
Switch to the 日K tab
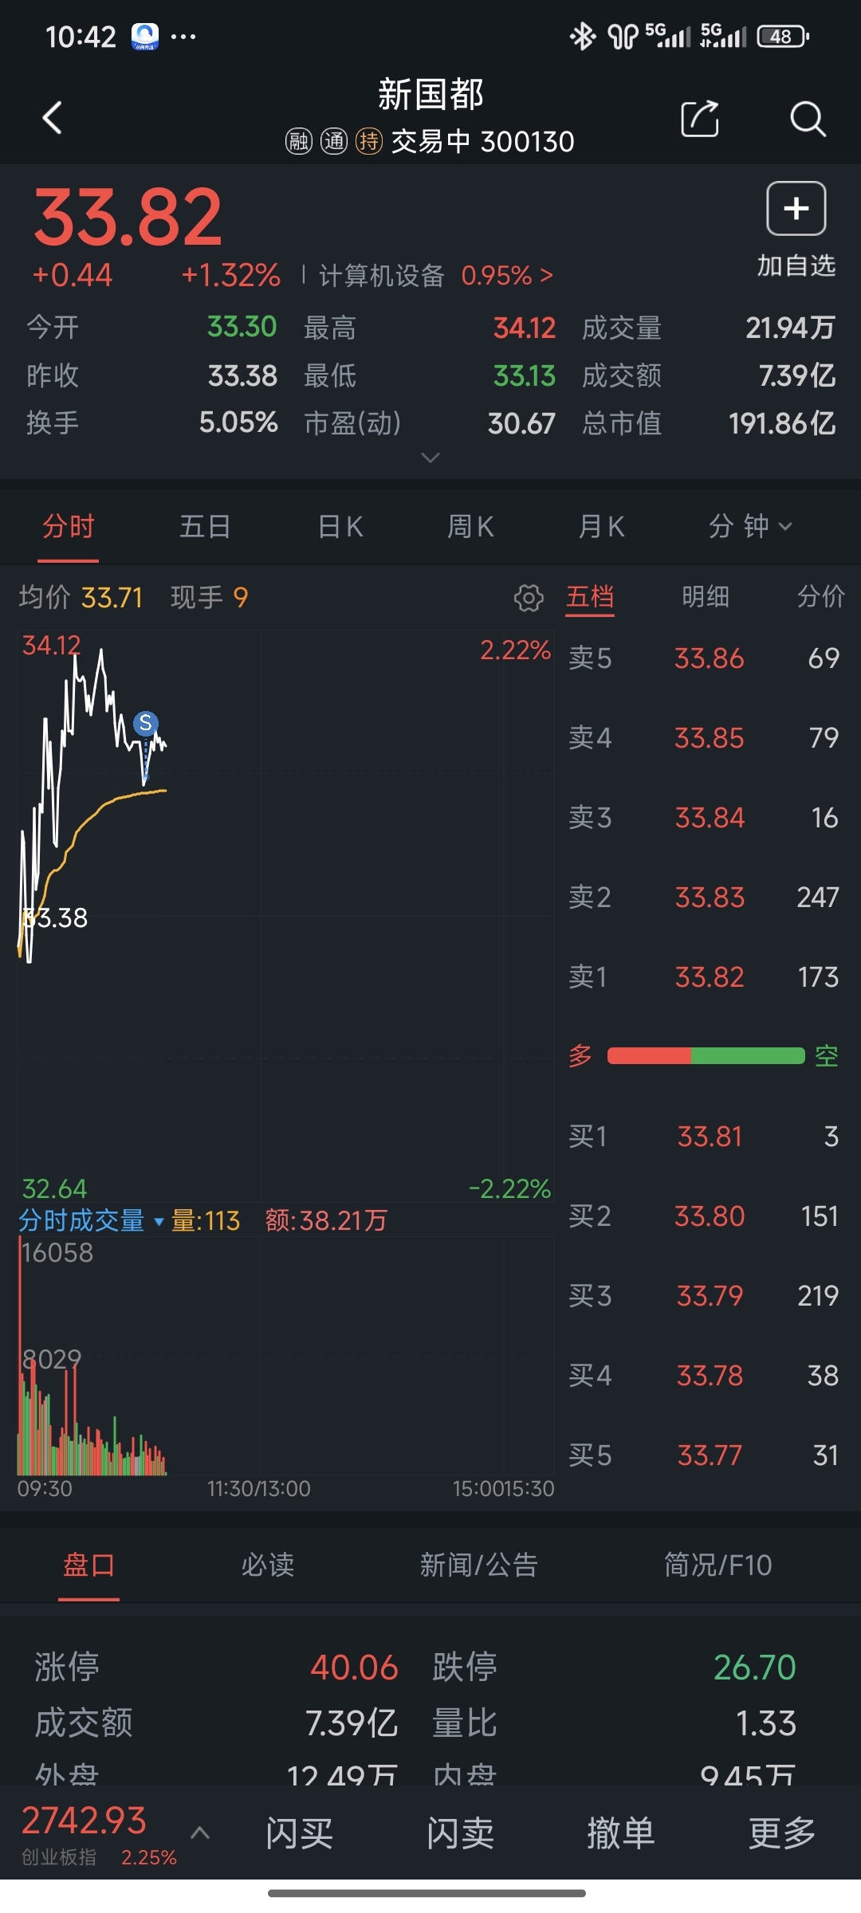pos(340,526)
